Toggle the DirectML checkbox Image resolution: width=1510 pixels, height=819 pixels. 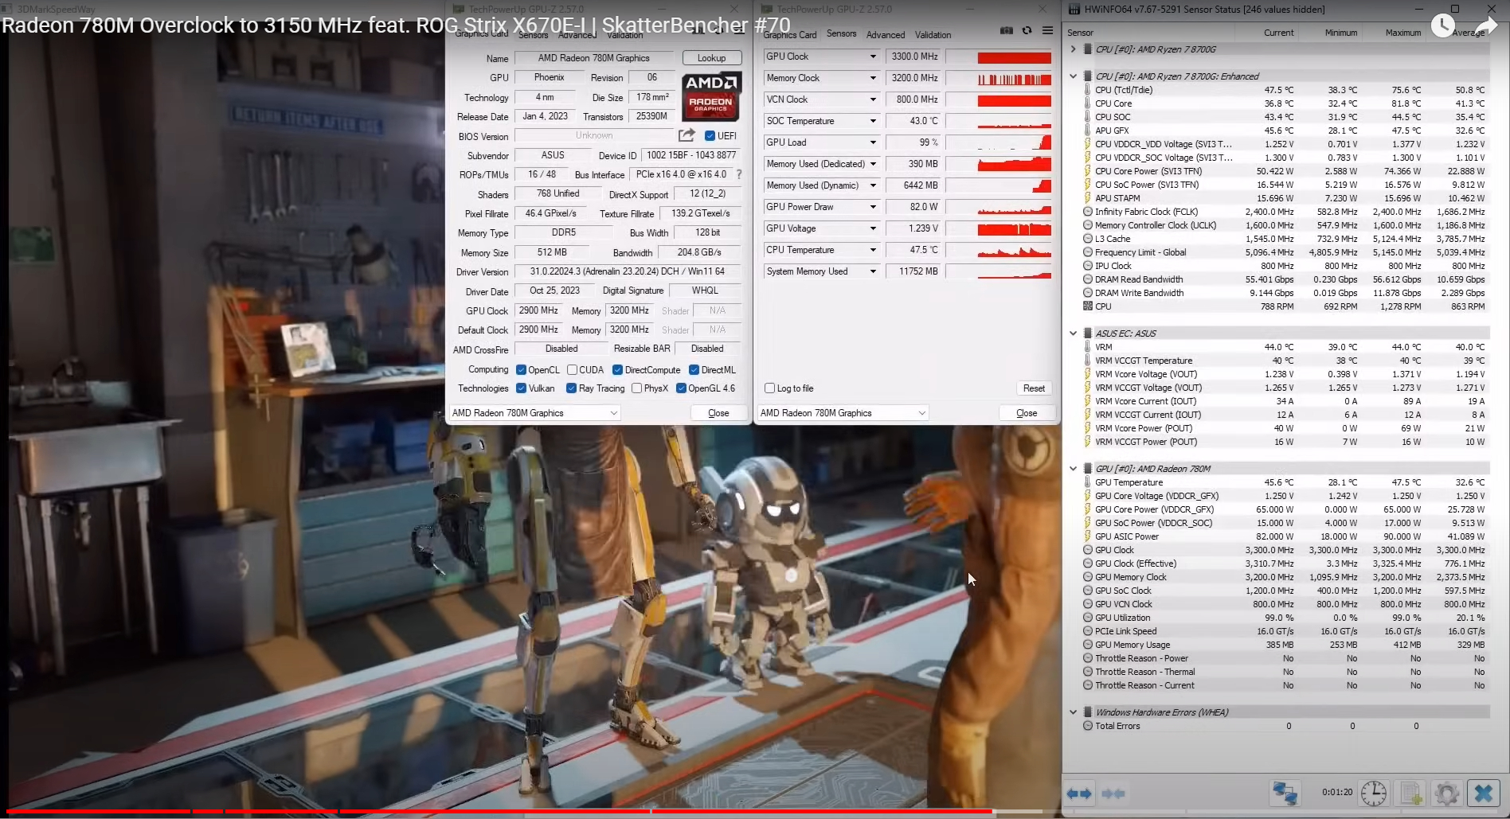(x=694, y=370)
